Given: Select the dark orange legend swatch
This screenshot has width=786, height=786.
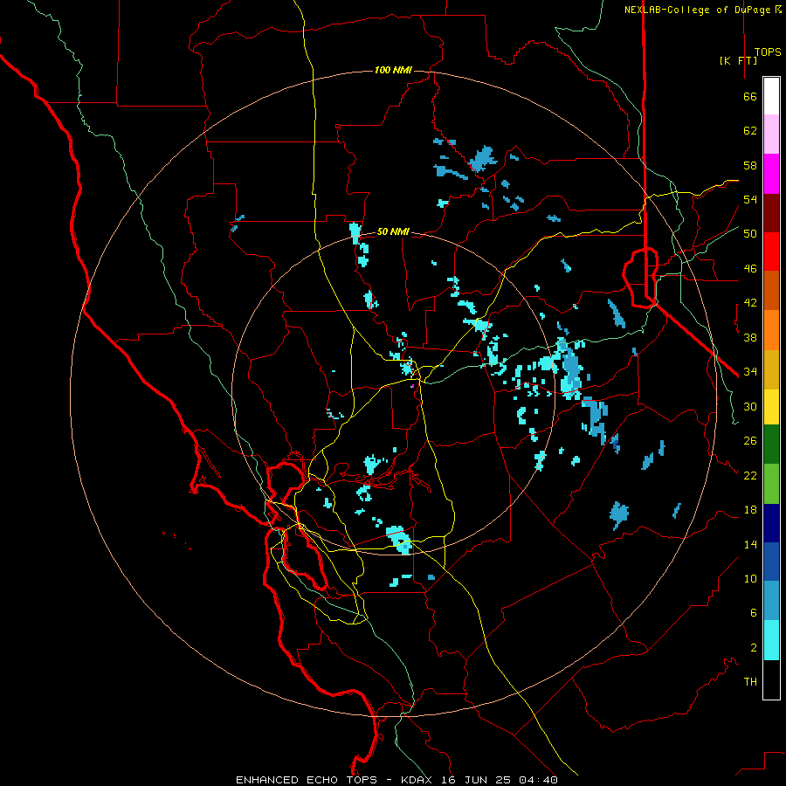Looking at the screenshot, I should 771,291.
